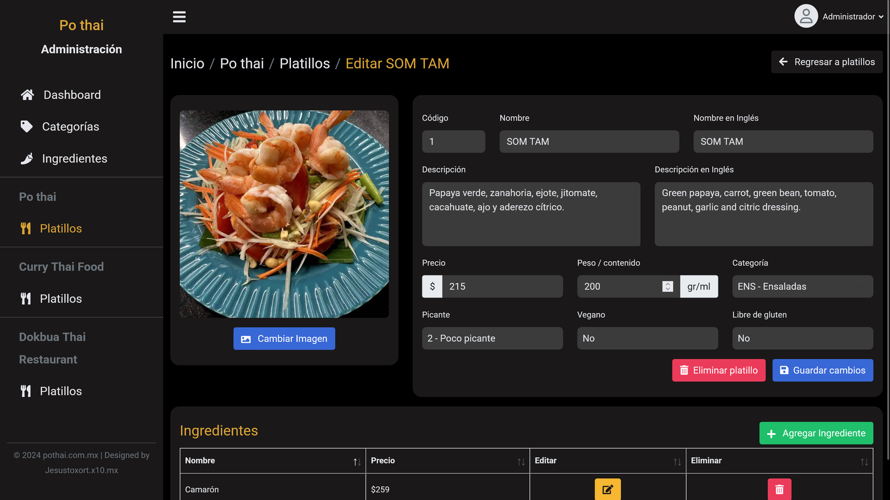Open the Libre de gluten dropdown
Image resolution: width=890 pixels, height=500 pixels.
coord(802,338)
